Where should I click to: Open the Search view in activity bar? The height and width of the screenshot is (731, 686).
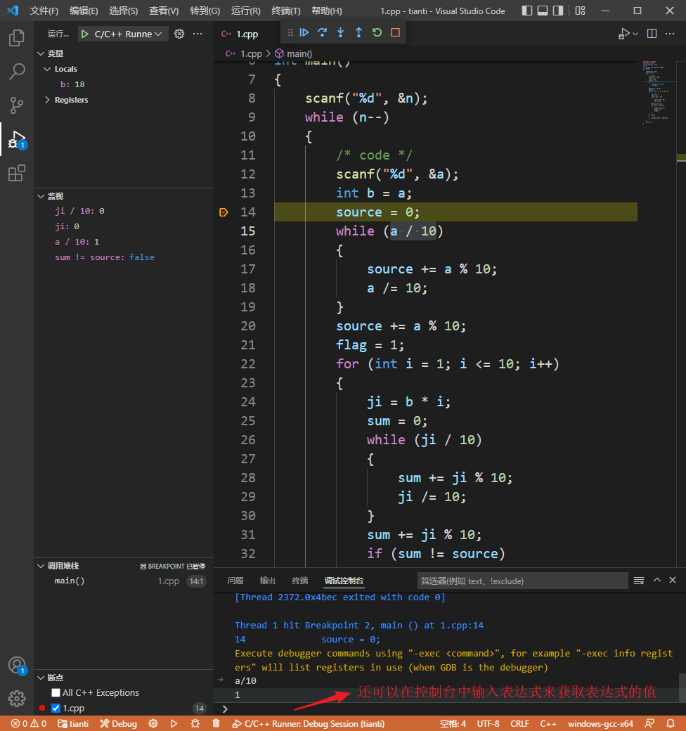click(x=17, y=71)
